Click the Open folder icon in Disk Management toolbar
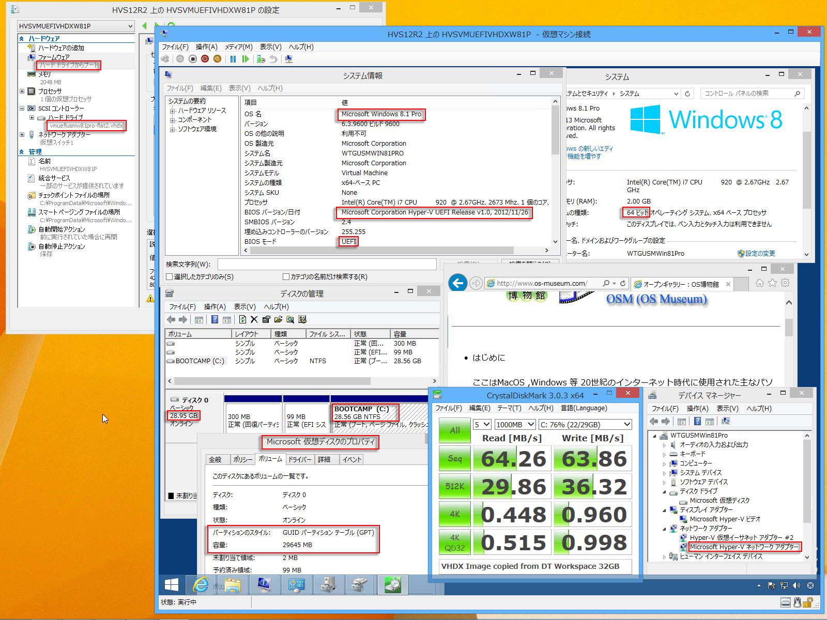Screen dimensions: 827x620 coord(278,319)
